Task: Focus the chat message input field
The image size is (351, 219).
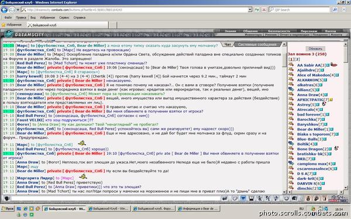Action: pos(115,199)
